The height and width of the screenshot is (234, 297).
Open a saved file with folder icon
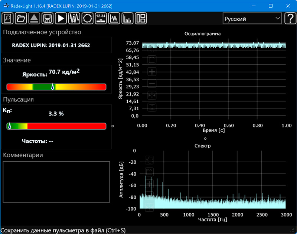[x=21, y=18]
